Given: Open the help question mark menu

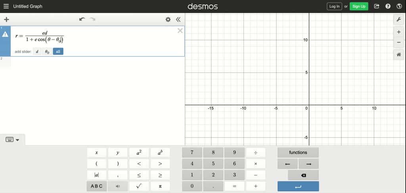Looking at the screenshot, I should [x=388, y=6].
